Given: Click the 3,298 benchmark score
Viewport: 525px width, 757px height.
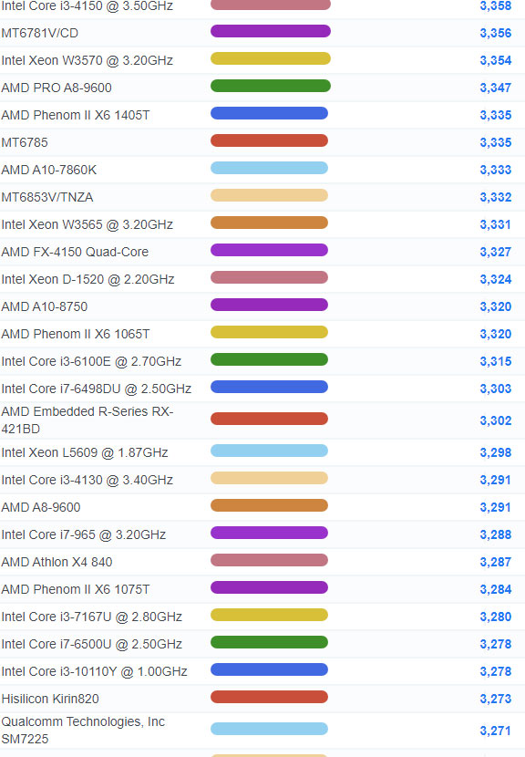Looking at the screenshot, I should 496,453.
